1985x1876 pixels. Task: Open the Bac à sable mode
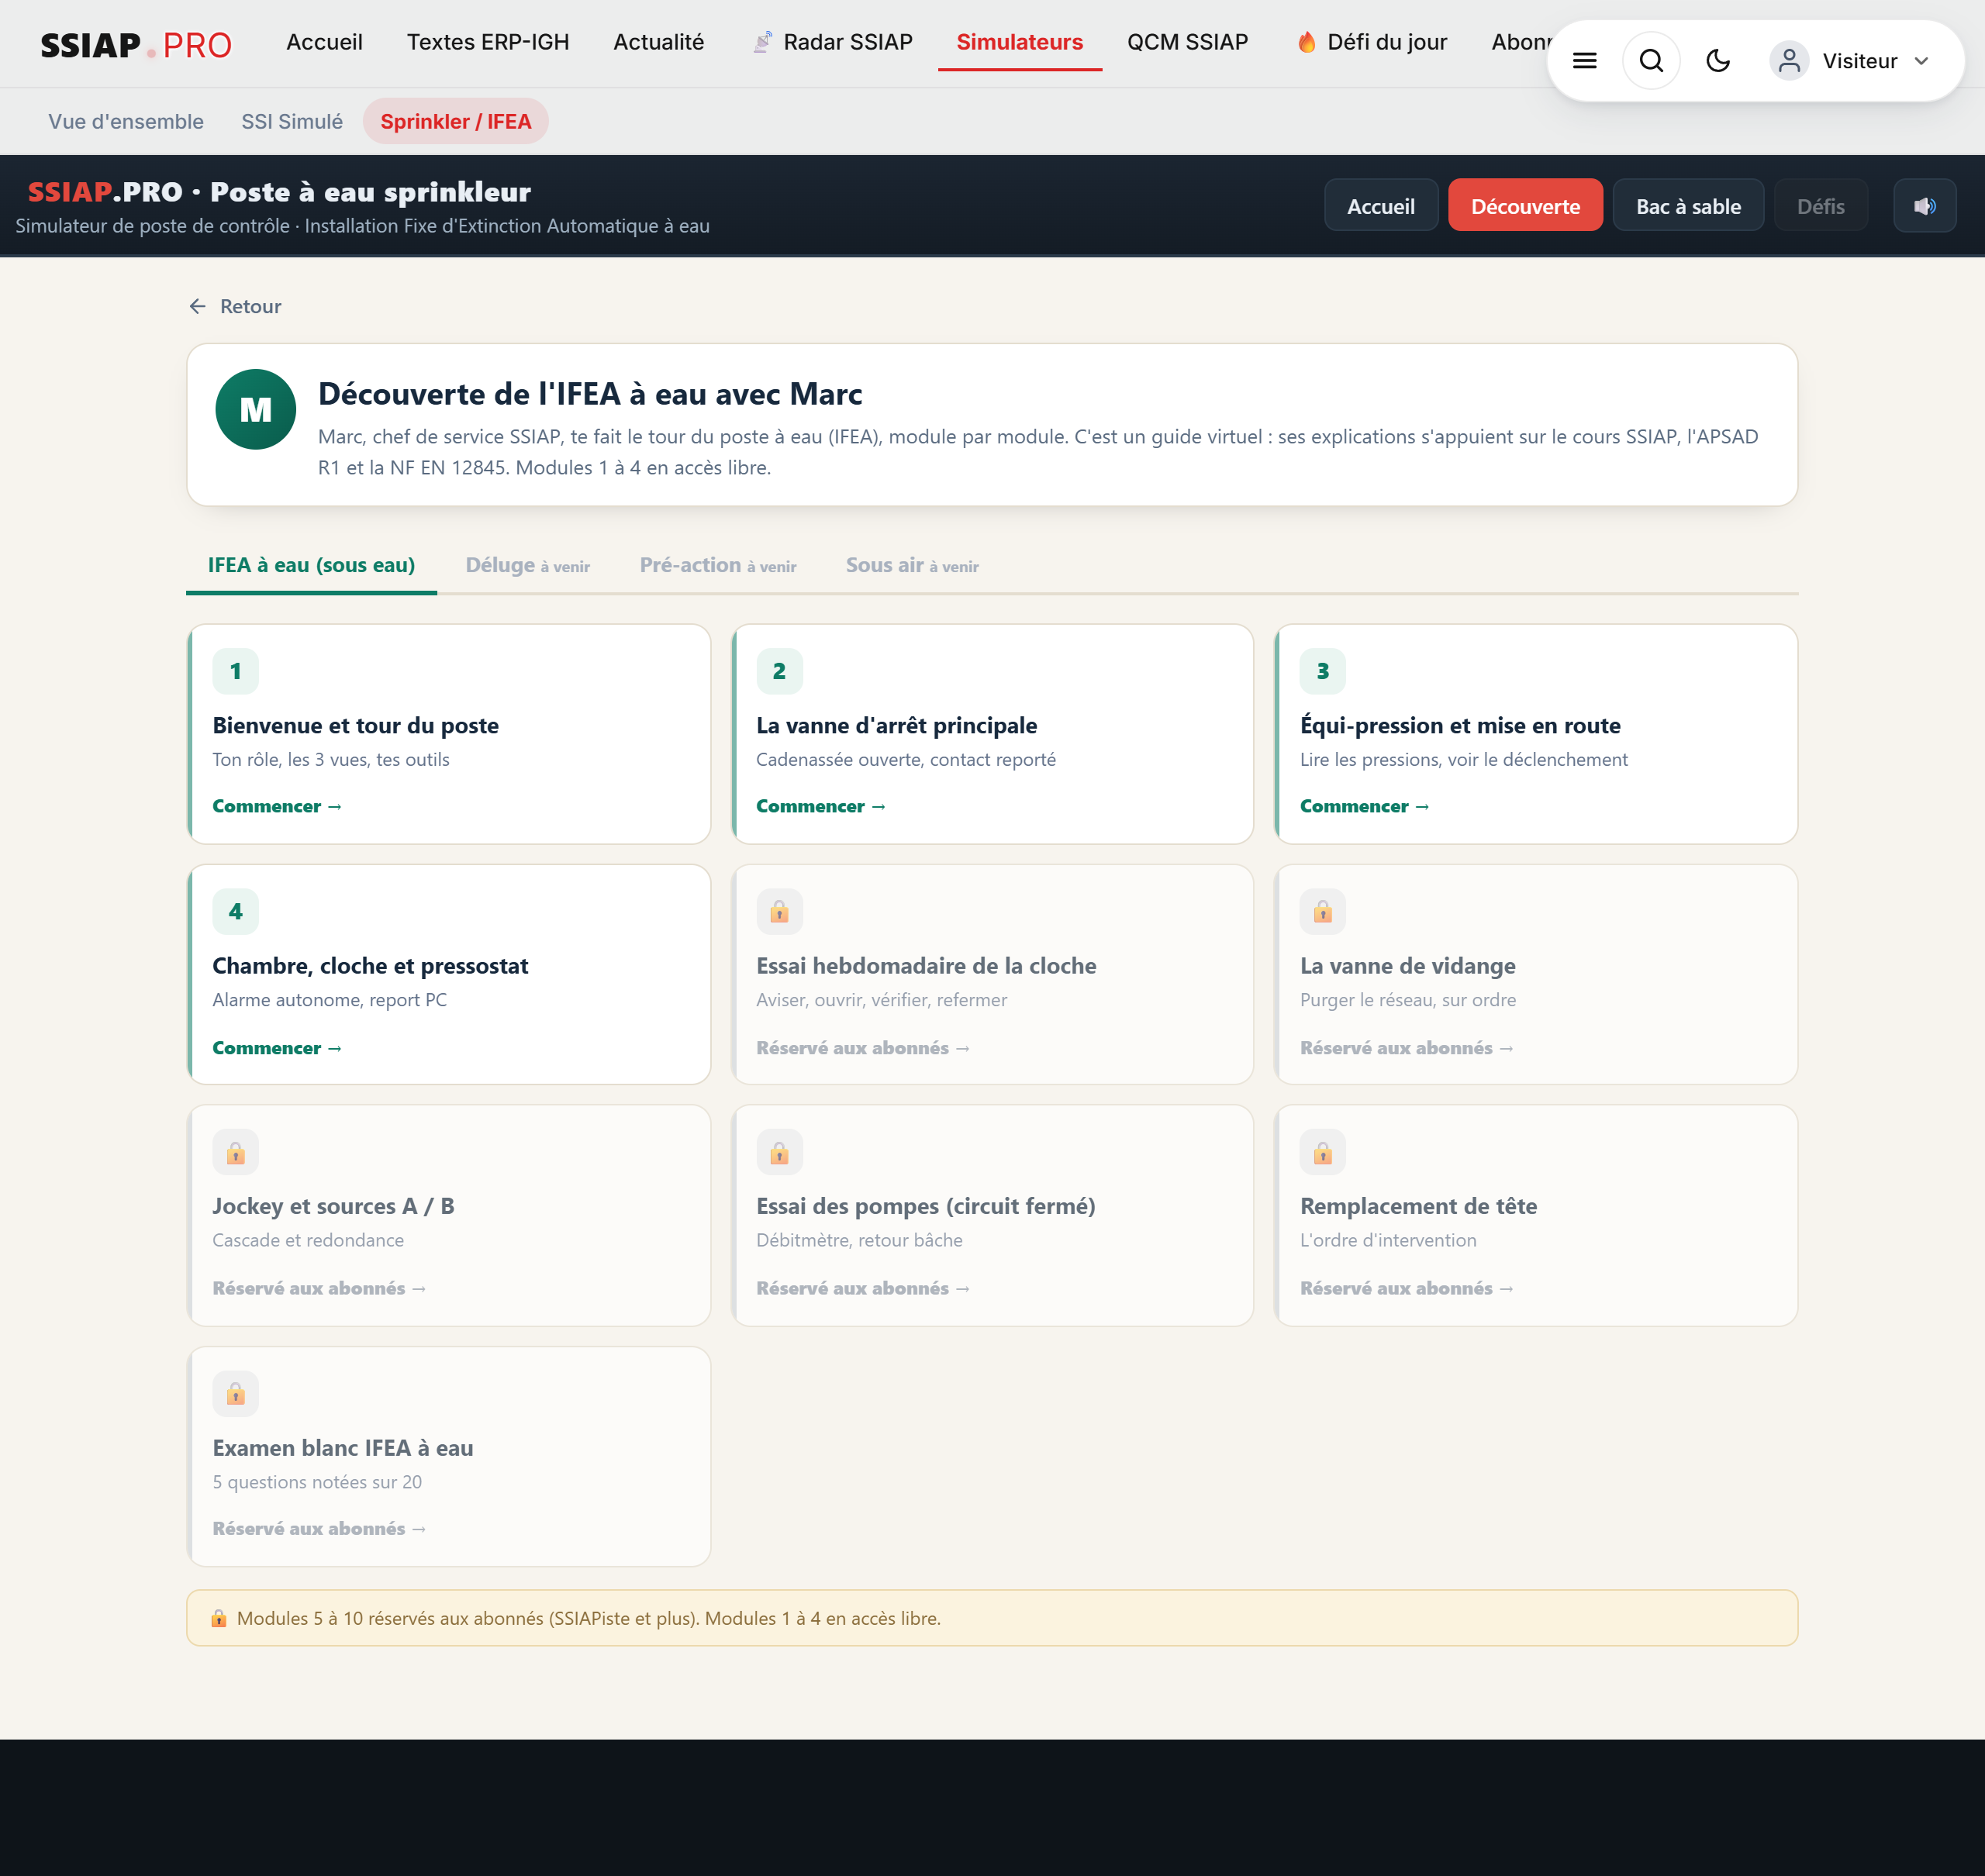pos(1688,206)
